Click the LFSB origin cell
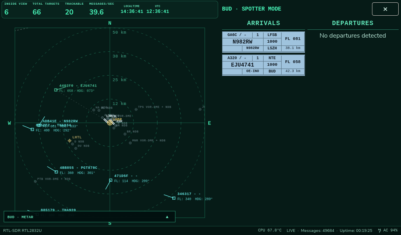This screenshot has height=235, width=401. coord(272,35)
